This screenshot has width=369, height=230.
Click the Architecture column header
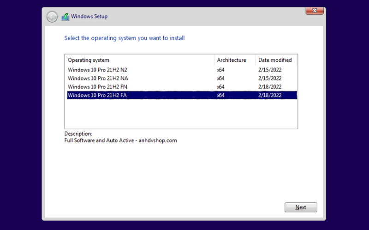[x=235, y=60]
